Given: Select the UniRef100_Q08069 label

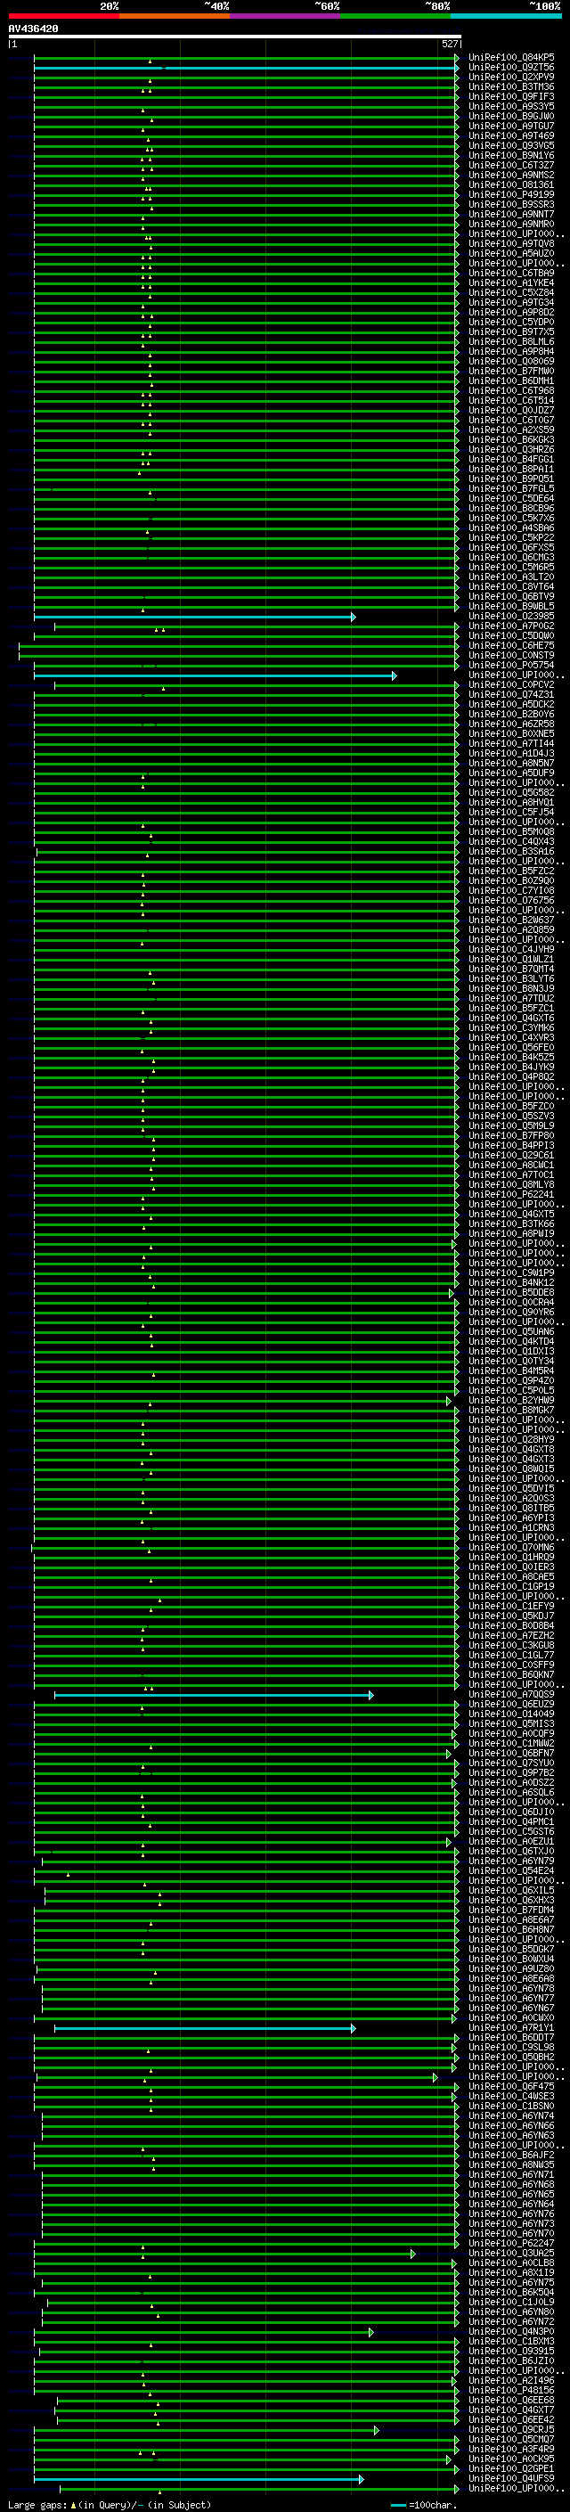Looking at the screenshot, I should [x=511, y=361].
